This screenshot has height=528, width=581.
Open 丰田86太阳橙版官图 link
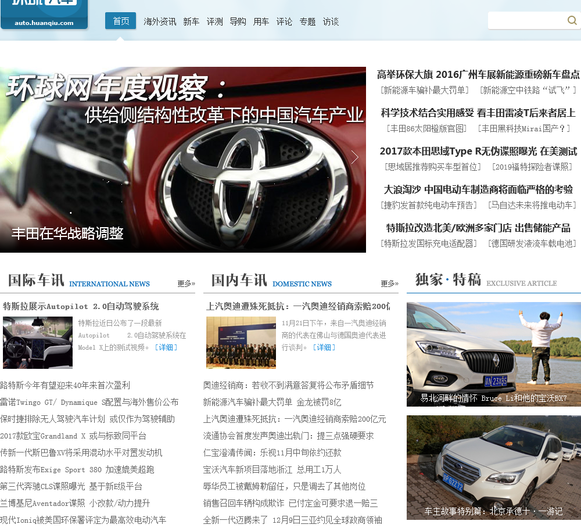(x=426, y=128)
